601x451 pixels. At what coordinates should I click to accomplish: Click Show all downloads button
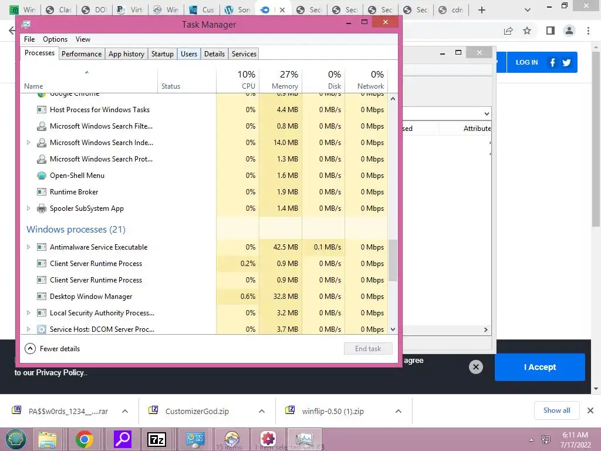[556, 410]
